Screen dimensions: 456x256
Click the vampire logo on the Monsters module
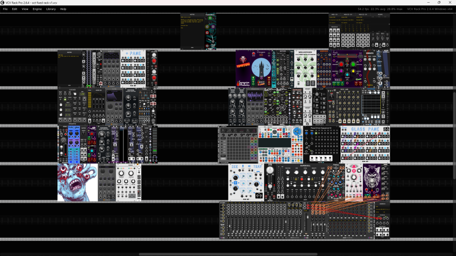[243, 60]
